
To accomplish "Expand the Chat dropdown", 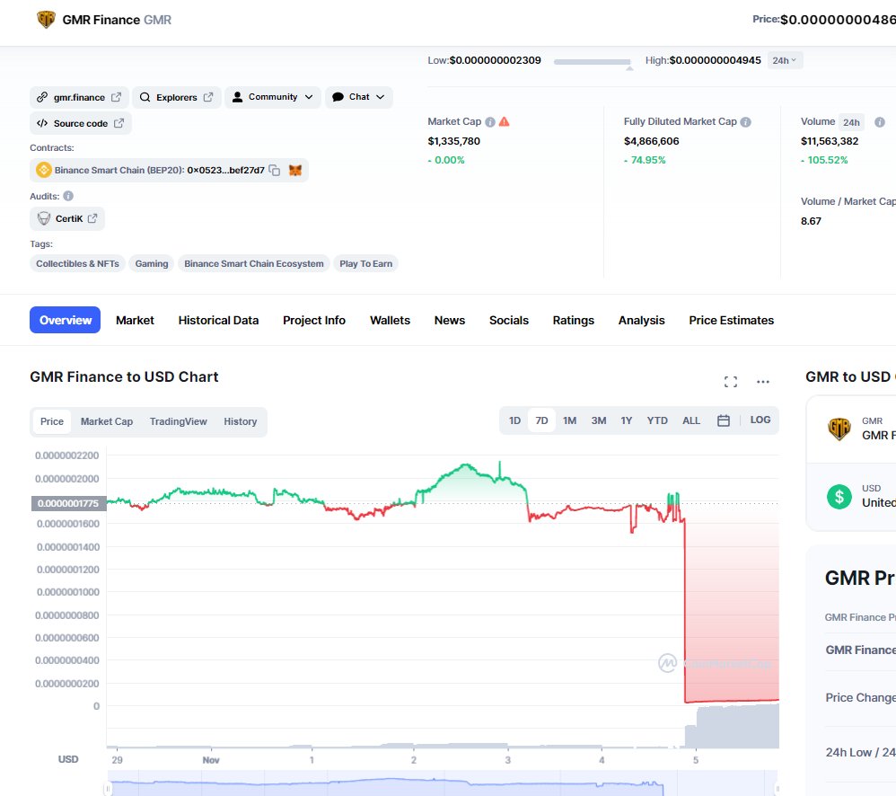I will pyautogui.click(x=359, y=97).
